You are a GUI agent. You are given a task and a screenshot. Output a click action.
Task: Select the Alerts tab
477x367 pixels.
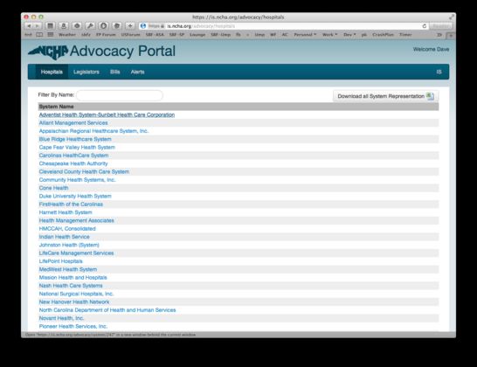point(137,72)
